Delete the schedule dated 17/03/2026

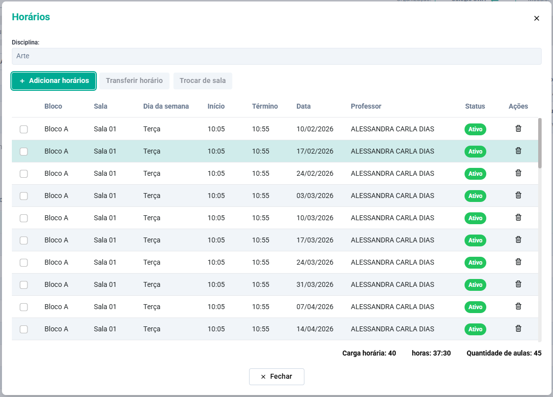click(x=518, y=239)
